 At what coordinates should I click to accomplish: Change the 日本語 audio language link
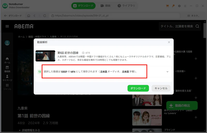tap(104, 72)
